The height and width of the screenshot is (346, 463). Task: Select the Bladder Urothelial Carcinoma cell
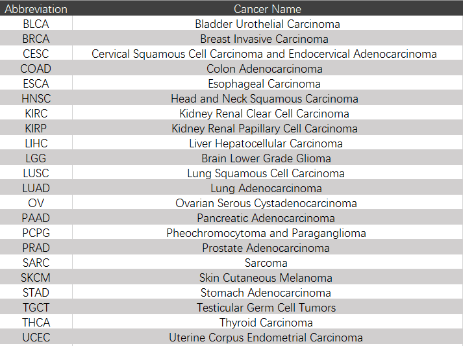(x=267, y=24)
